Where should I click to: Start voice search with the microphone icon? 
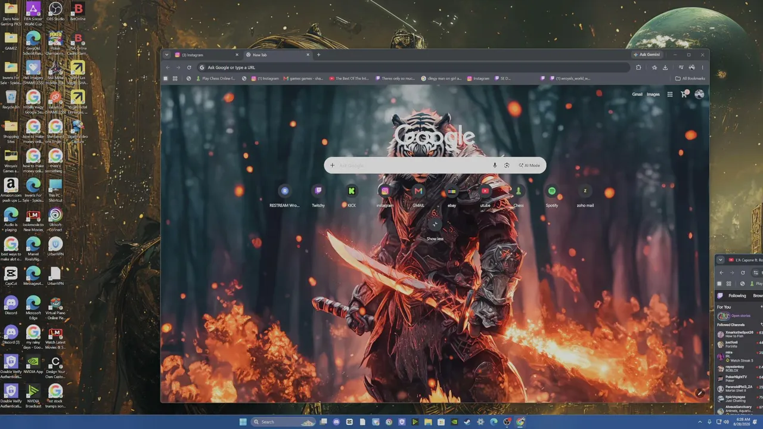tap(495, 165)
